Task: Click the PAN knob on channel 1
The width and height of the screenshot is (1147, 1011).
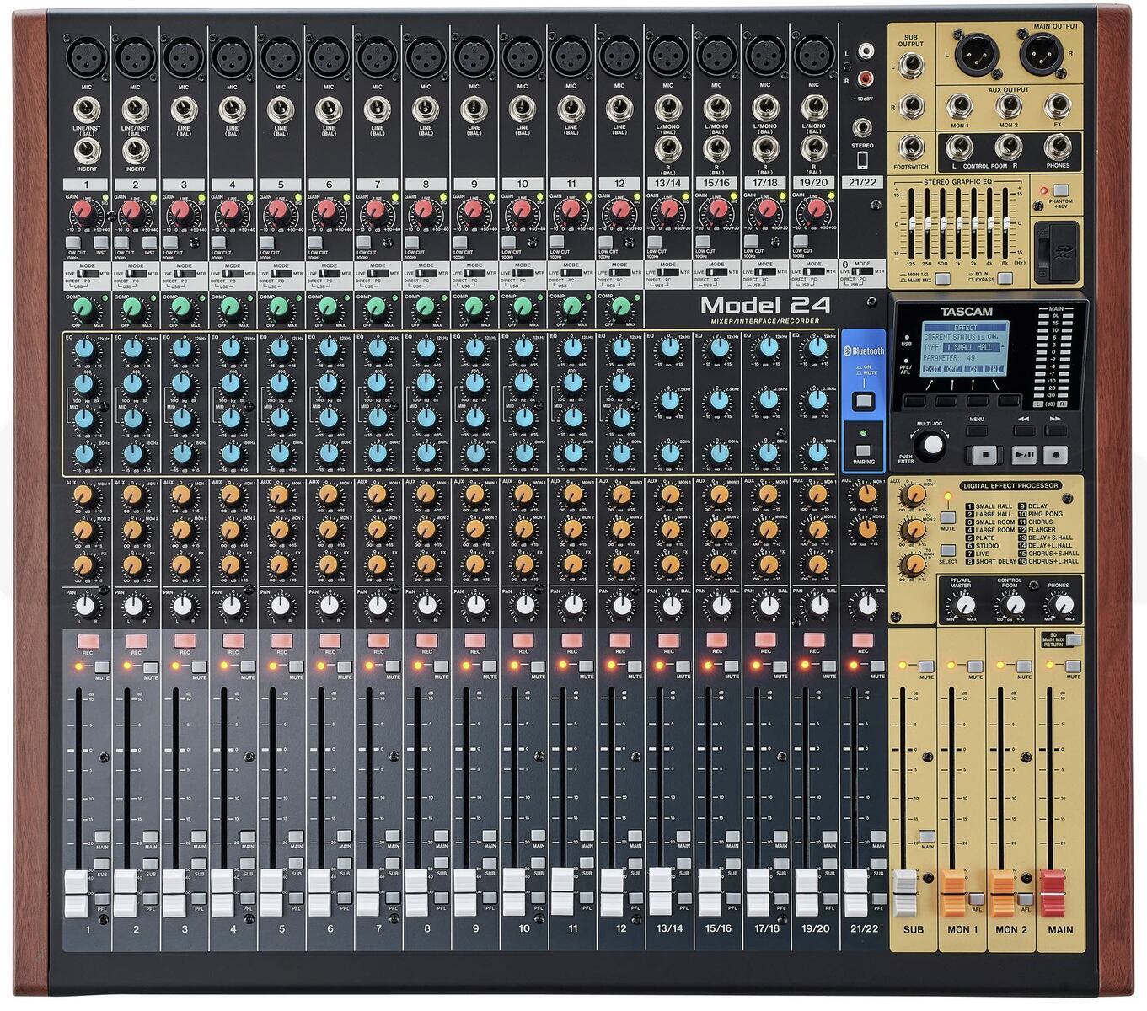Action: pyautogui.click(x=87, y=606)
